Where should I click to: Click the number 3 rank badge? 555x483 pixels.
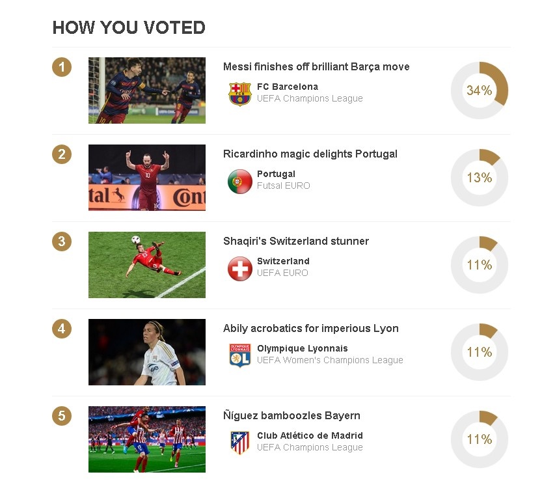(x=61, y=241)
